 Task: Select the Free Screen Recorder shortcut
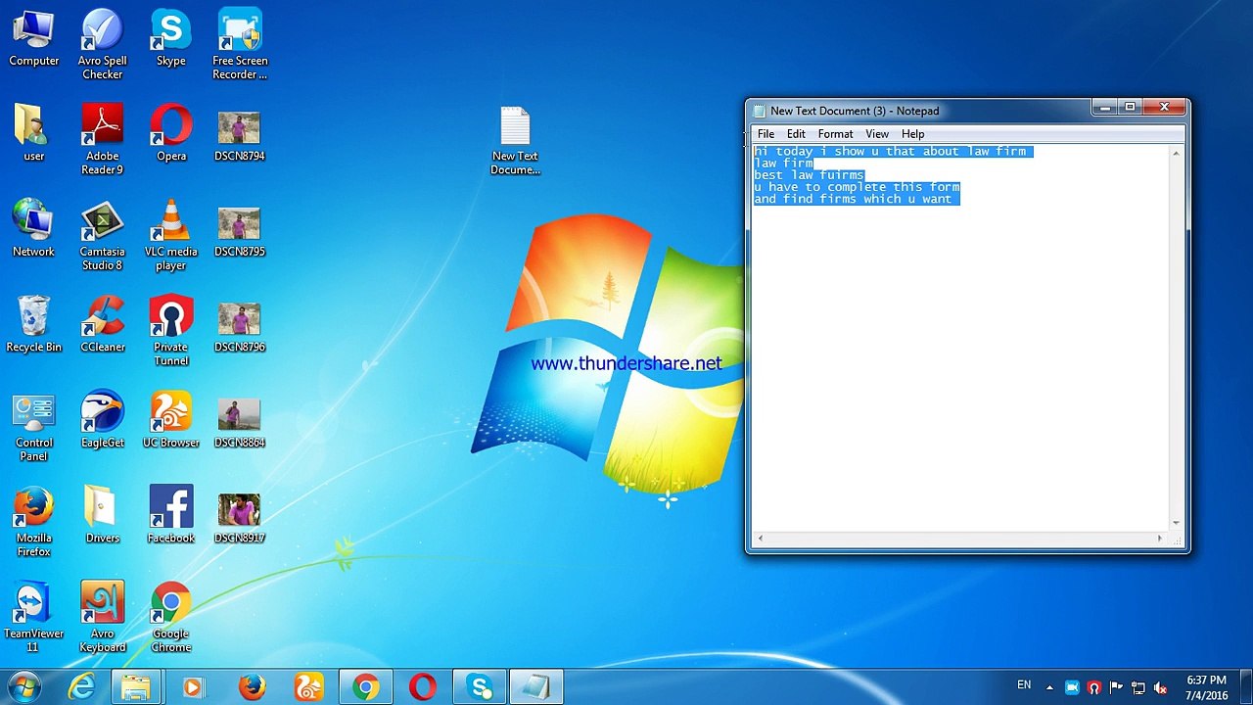[240, 46]
